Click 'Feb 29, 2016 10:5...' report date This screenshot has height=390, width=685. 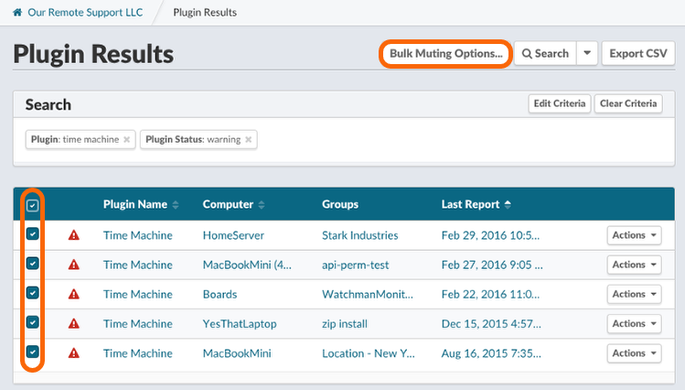coord(490,235)
